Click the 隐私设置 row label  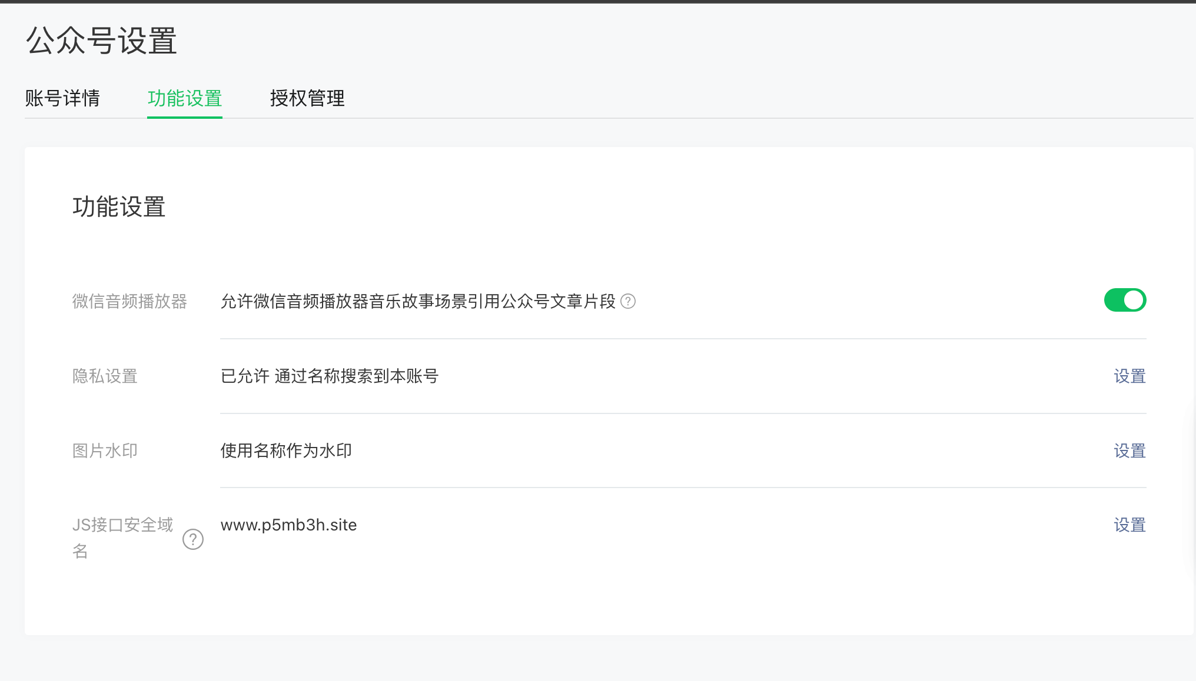coord(105,376)
